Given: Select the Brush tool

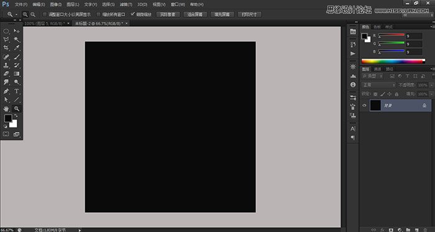Looking at the screenshot, I should (17, 57).
